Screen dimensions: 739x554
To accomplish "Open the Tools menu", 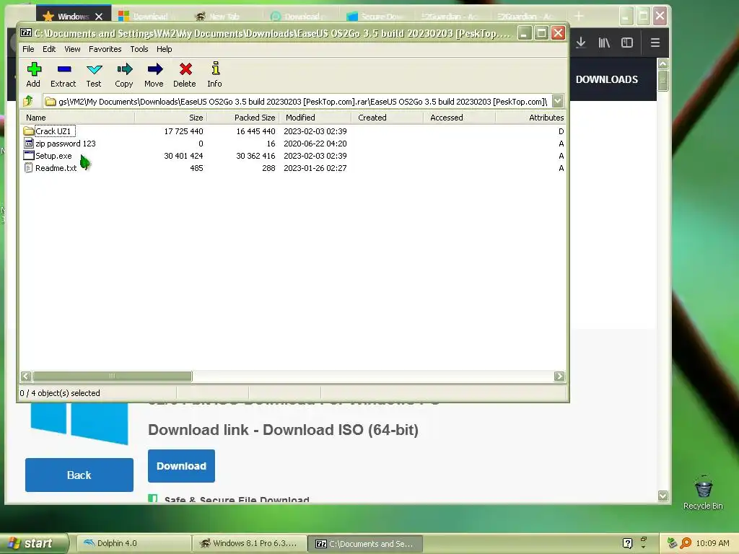I will coord(139,49).
